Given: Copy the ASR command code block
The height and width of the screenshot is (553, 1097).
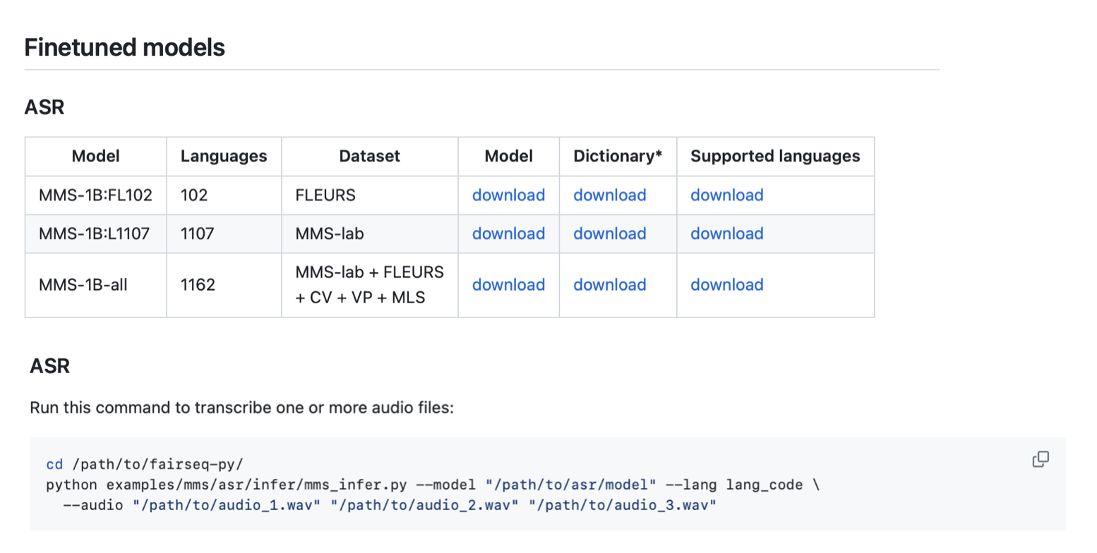Looking at the screenshot, I should click(x=1040, y=459).
